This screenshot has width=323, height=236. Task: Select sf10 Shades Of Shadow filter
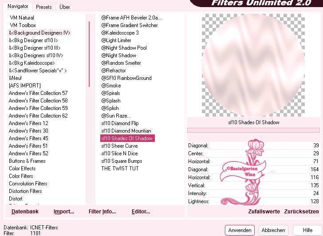pyautogui.click(x=127, y=138)
